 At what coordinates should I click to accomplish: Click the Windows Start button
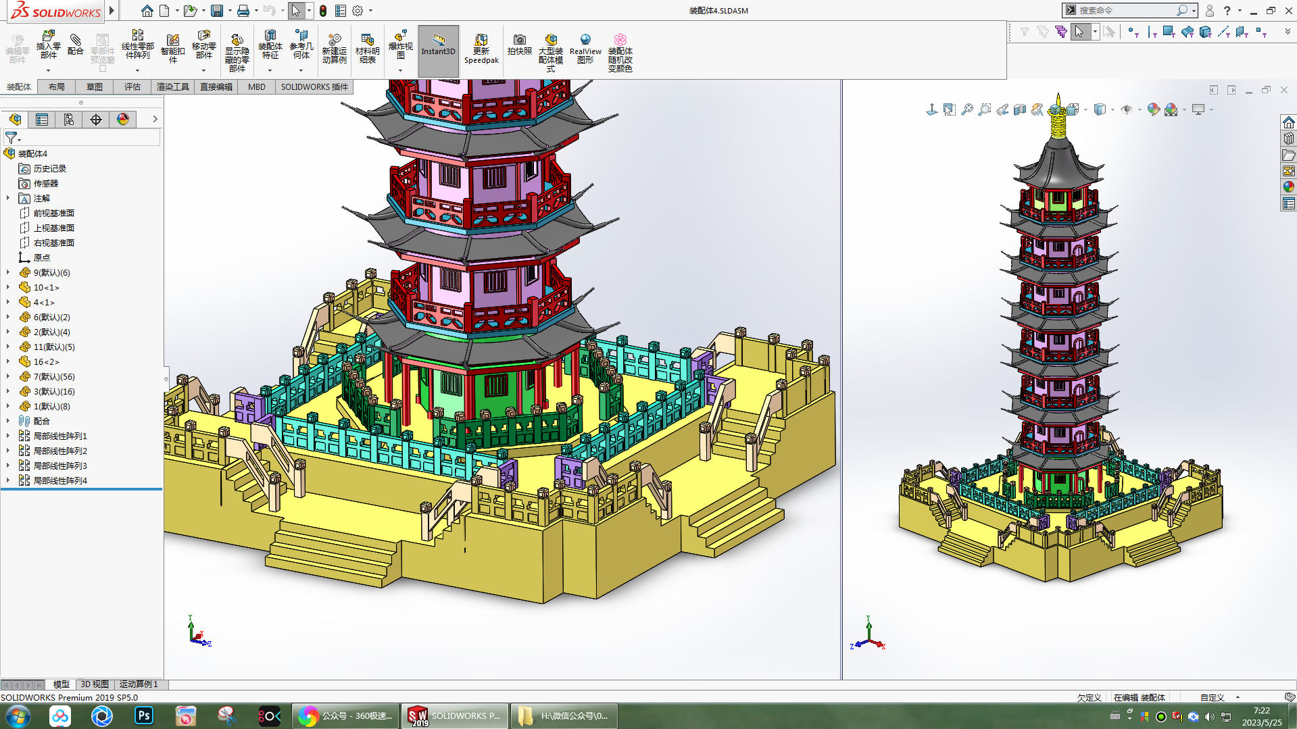click(18, 716)
